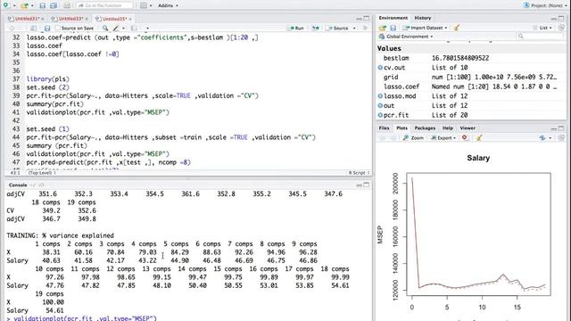
Task: Click the lasso.coef entry in Environment
Action: click(401, 86)
